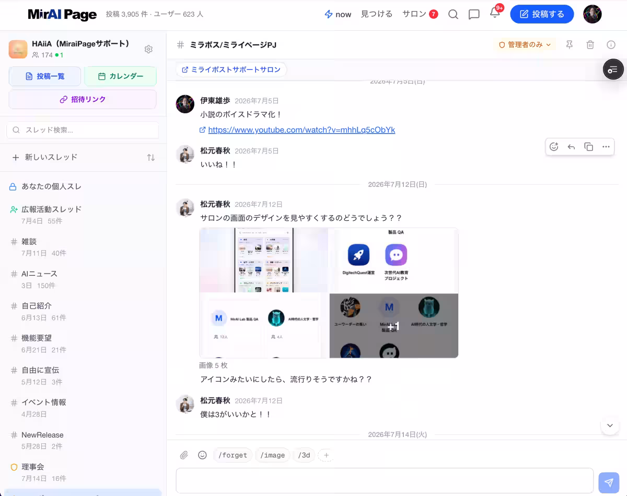Open the 雑談 thread
627x496 pixels.
pyautogui.click(x=84, y=247)
